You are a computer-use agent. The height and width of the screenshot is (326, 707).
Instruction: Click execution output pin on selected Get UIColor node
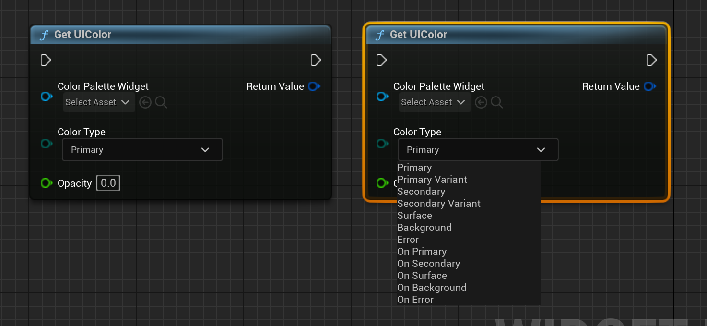click(x=651, y=60)
